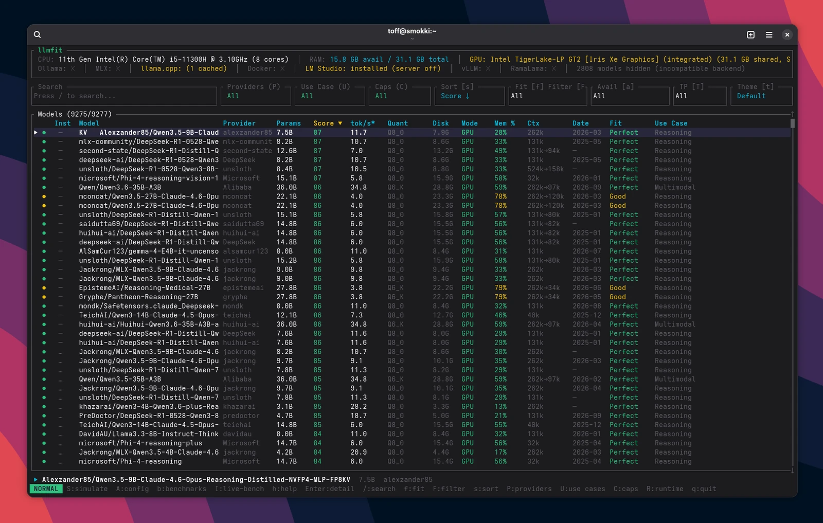
Task: Click the Enter:detail shortcut hint
Action: pos(330,489)
